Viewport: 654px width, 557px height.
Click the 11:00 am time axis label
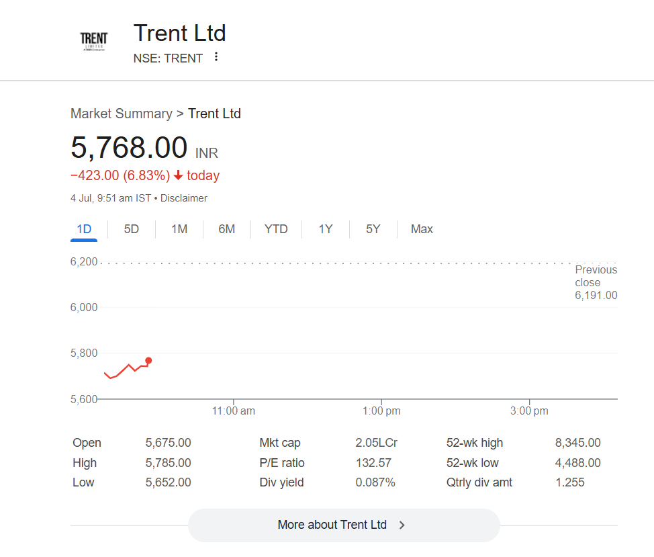coord(234,411)
